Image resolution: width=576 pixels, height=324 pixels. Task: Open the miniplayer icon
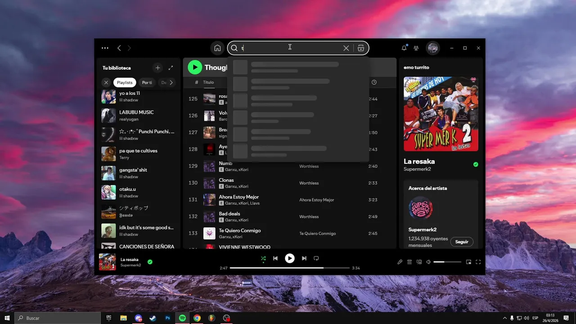(x=468, y=262)
